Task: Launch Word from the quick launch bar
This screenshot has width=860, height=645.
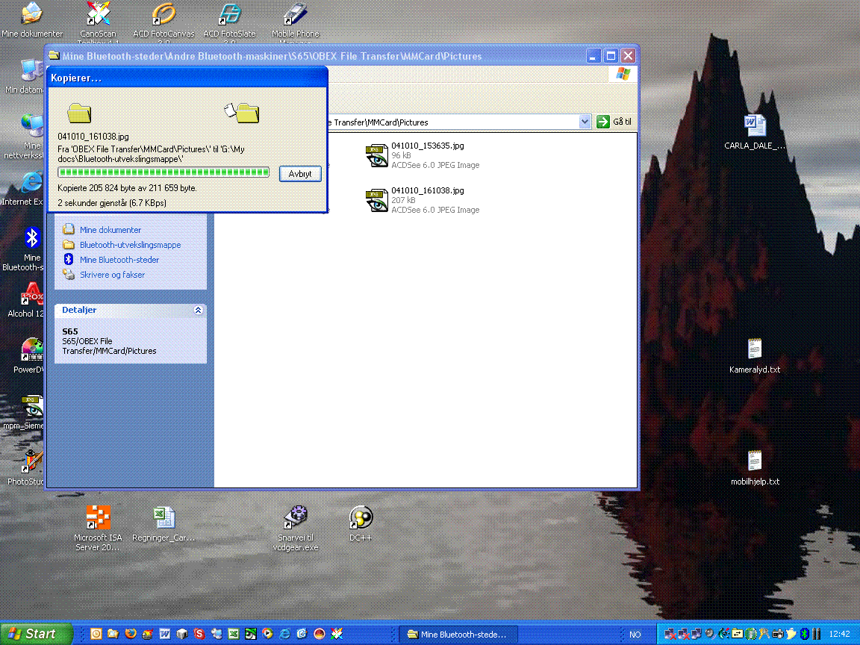Action: click(x=164, y=634)
